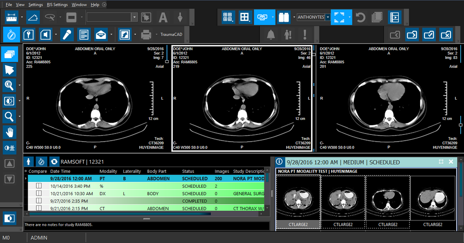Select the first CTLARGE2 thumbnail
The image size is (464, 243).
pyautogui.click(x=298, y=198)
